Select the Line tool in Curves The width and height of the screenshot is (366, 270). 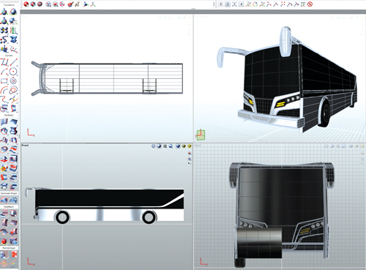coord(13,62)
